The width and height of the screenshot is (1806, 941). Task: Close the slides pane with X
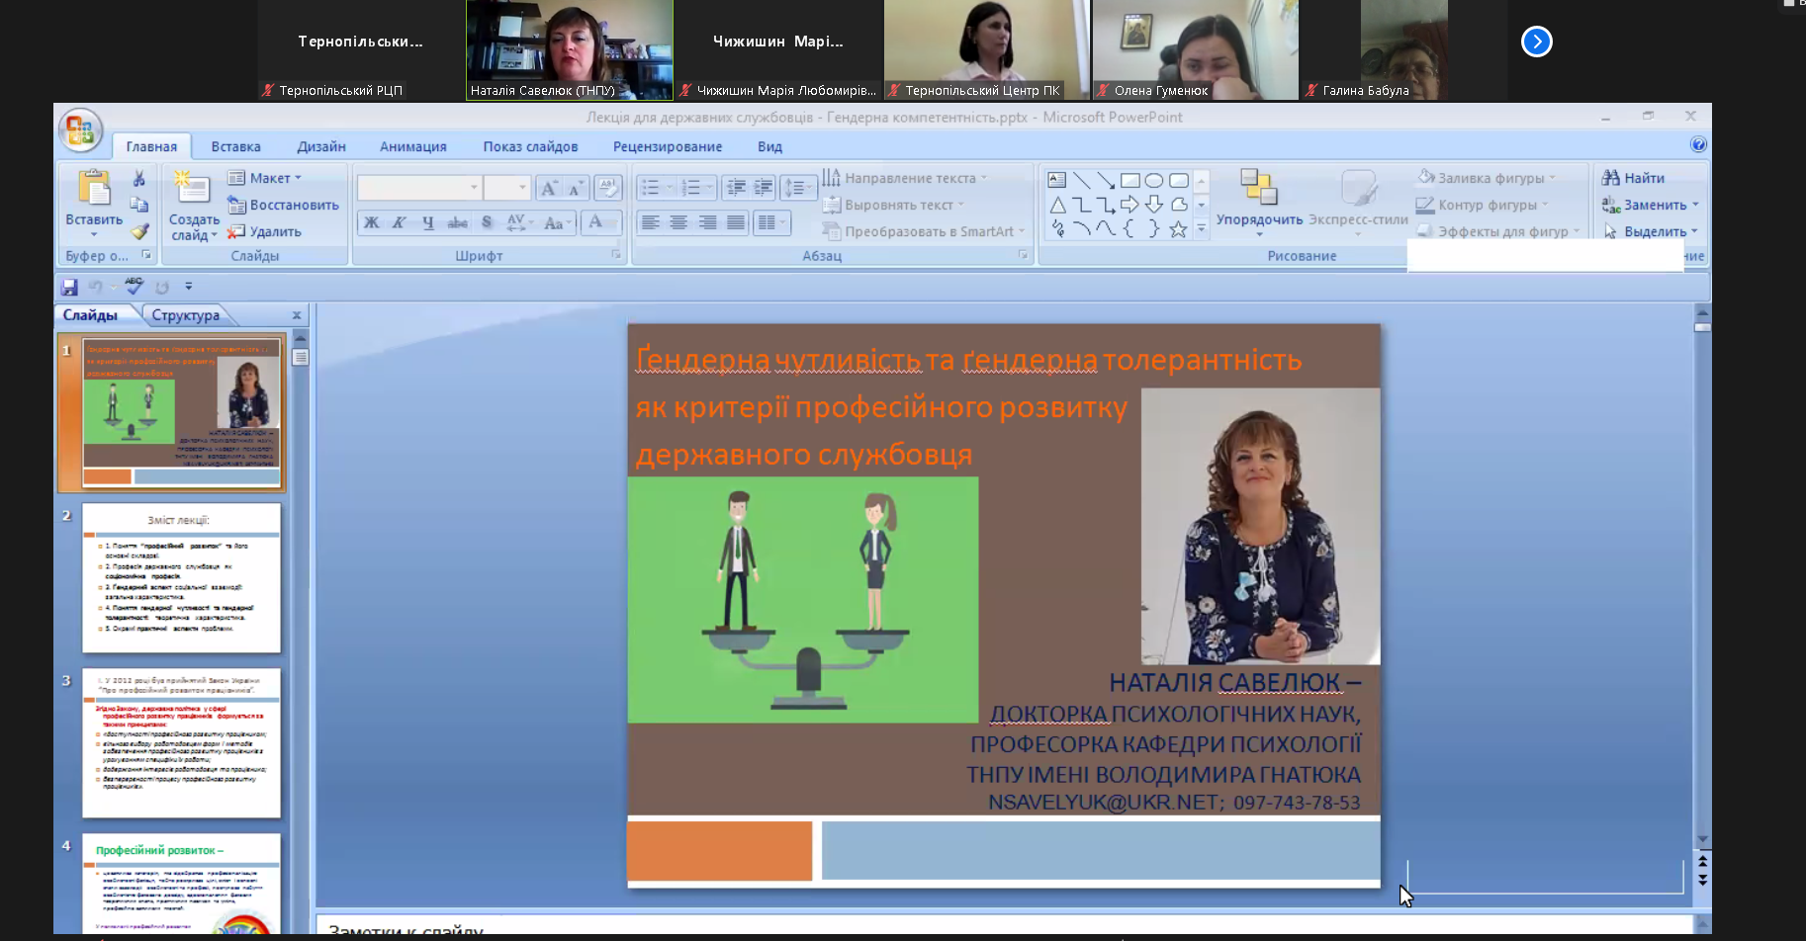pos(297,315)
